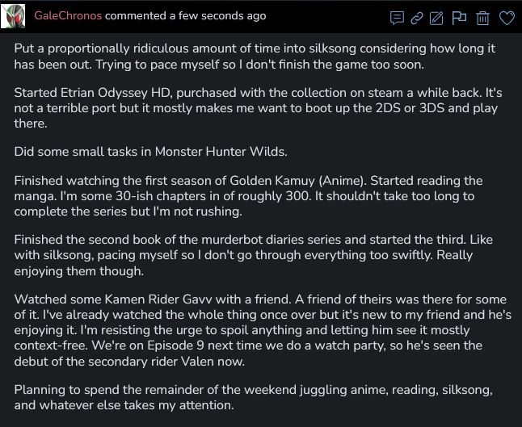Click the Kamen Rider Gavv paragraph
The width and height of the screenshot is (522, 427).
pyautogui.click(x=263, y=330)
